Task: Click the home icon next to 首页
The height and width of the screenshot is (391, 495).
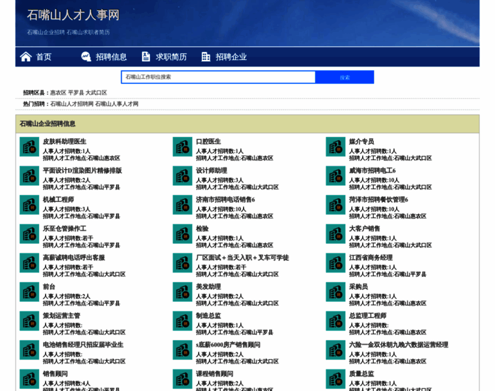Action: pyautogui.click(x=25, y=57)
